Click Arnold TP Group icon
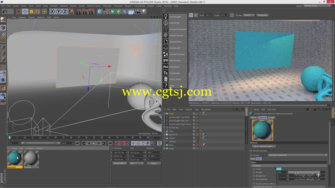 click(x=165, y=54)
